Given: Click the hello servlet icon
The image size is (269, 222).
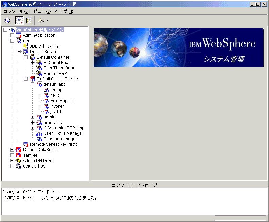Looking at the screenshot, I should point(46,95).
